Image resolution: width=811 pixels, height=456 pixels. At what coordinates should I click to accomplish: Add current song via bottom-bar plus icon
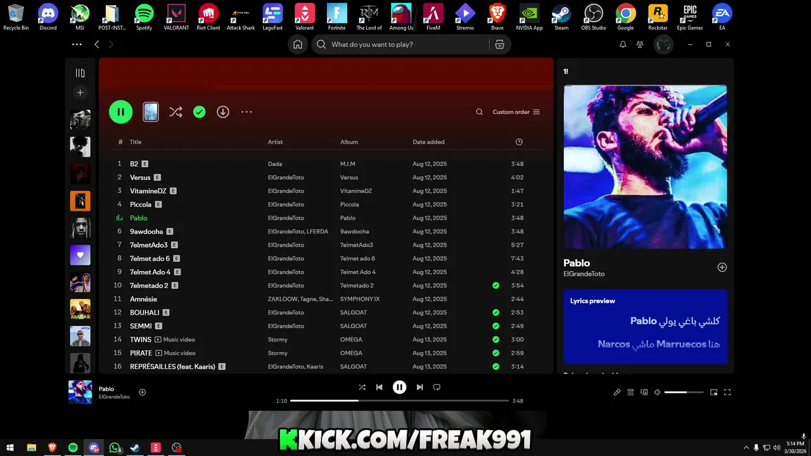click(x=142, y=392)
